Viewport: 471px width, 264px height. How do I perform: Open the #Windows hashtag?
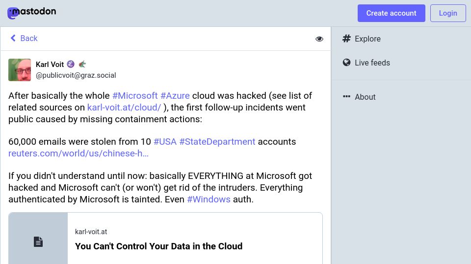coord(209,199)
